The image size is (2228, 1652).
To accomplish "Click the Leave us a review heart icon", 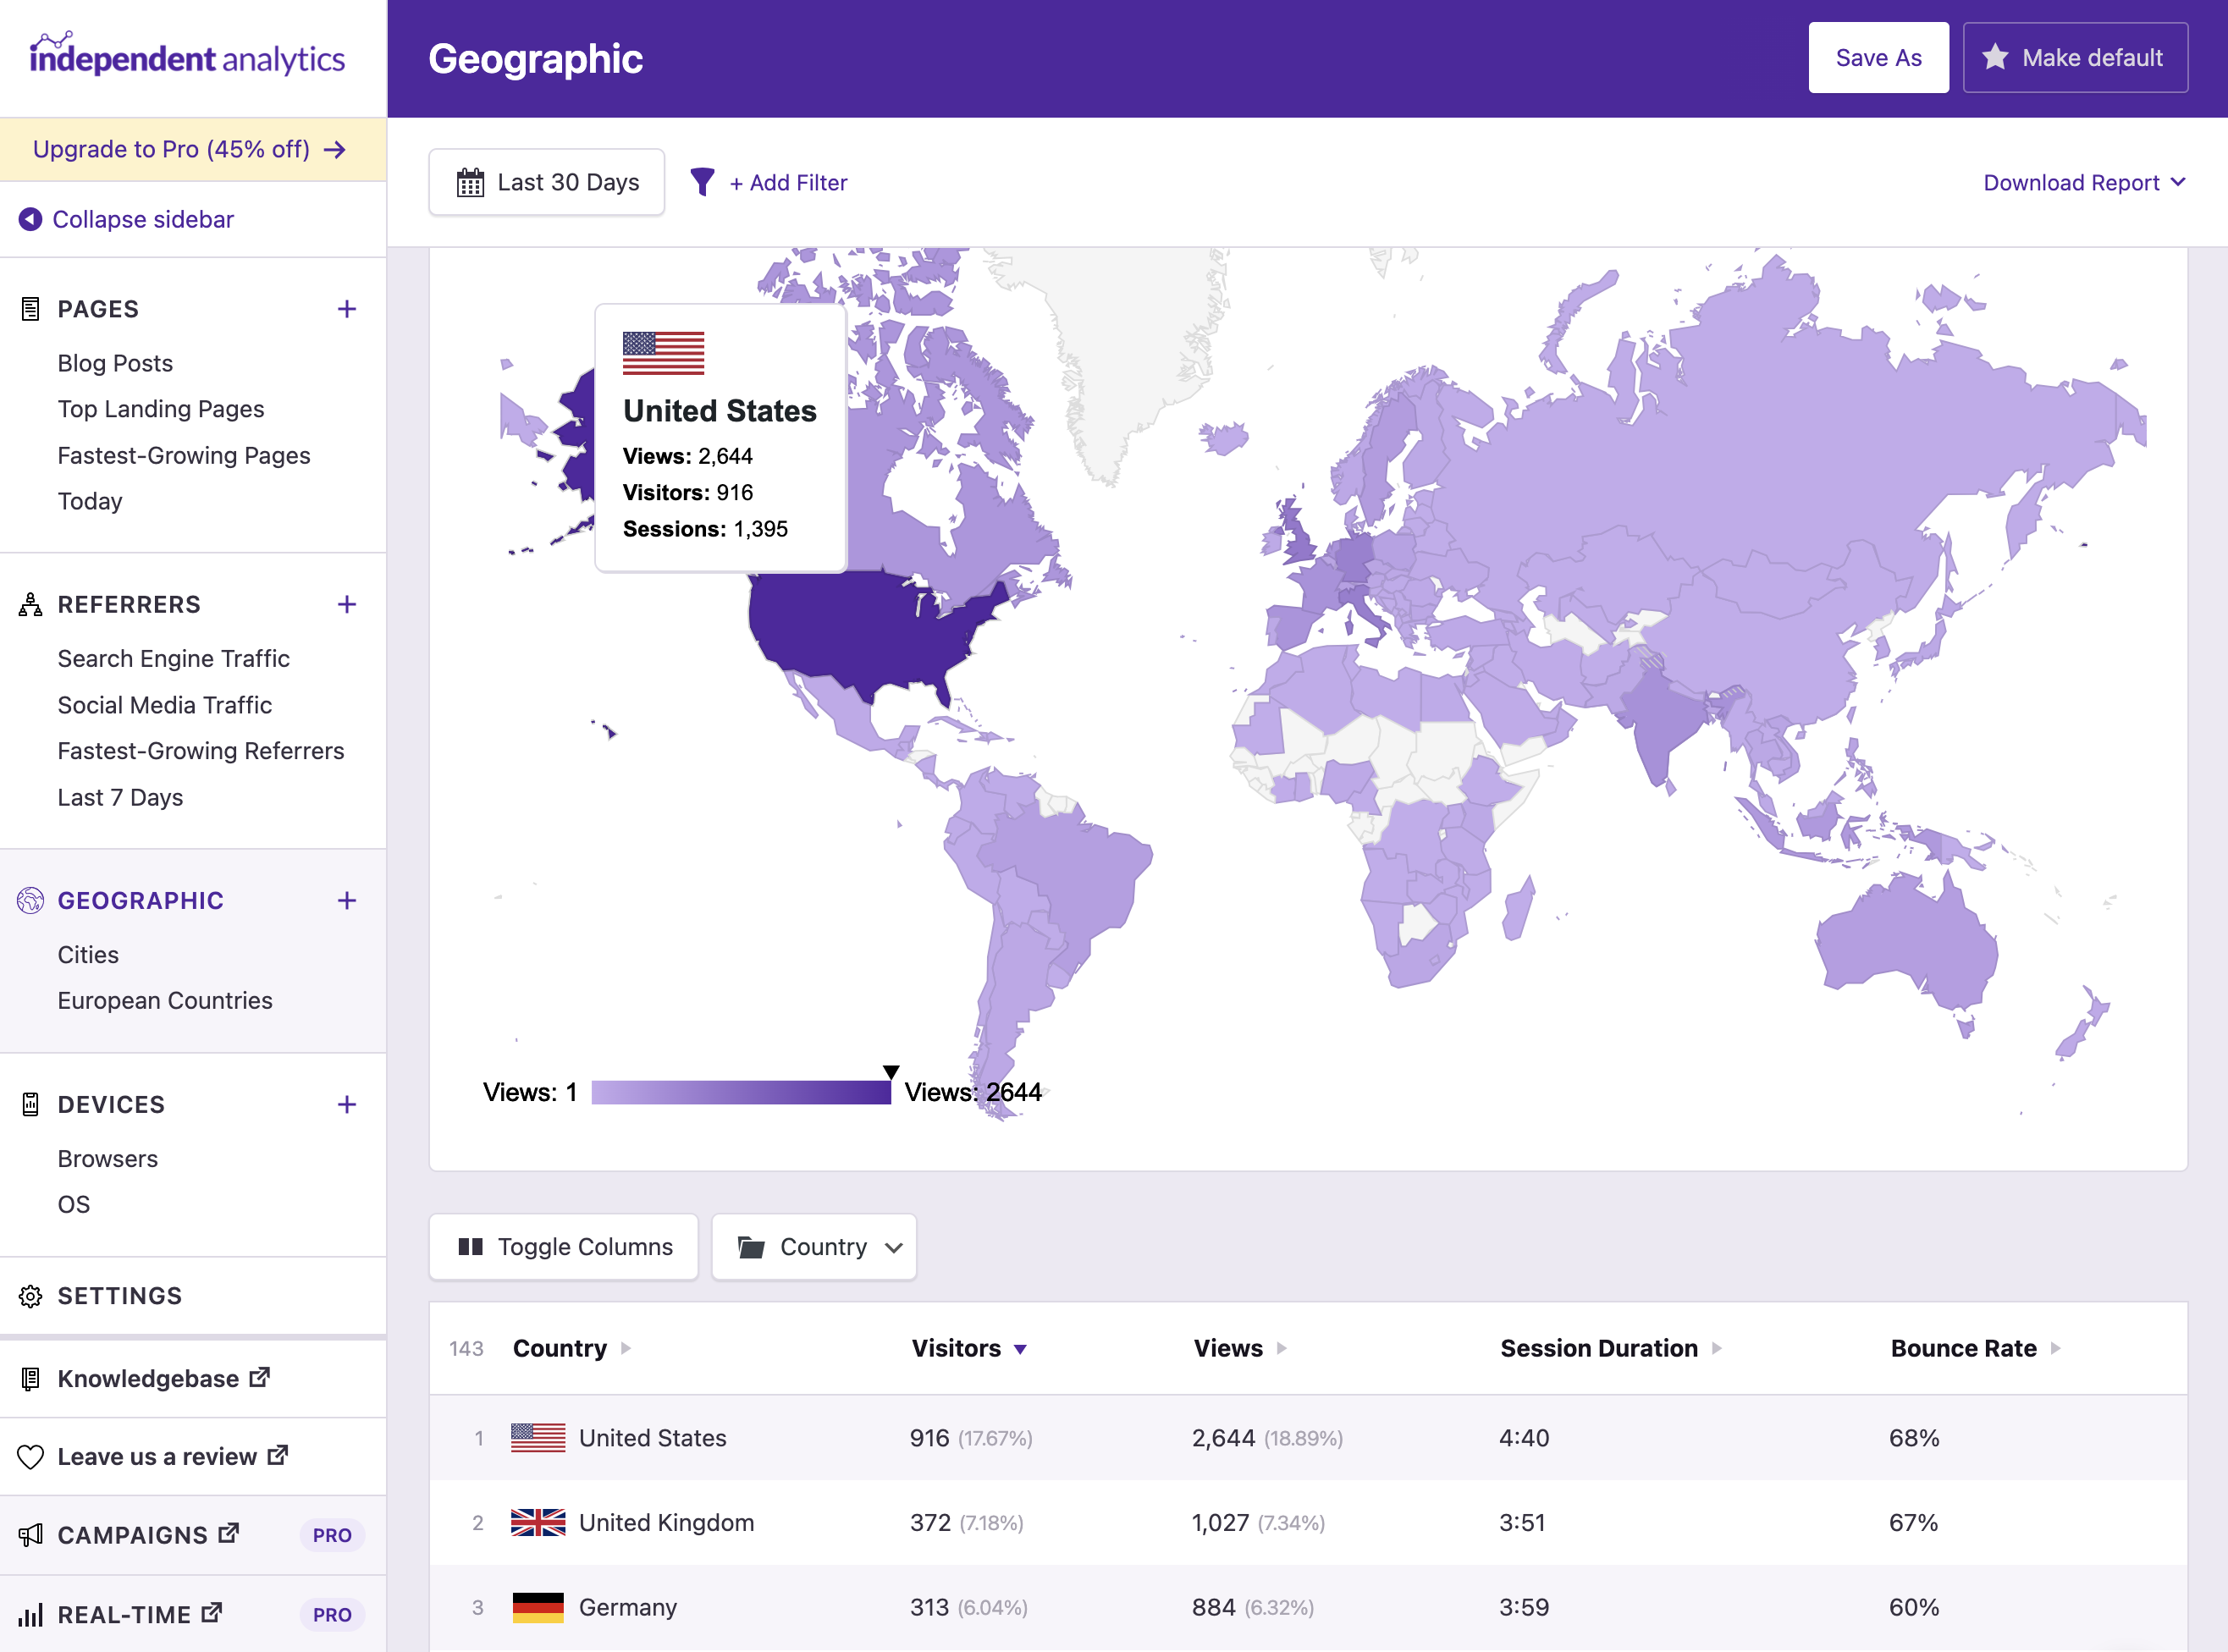I will 30,1456.
